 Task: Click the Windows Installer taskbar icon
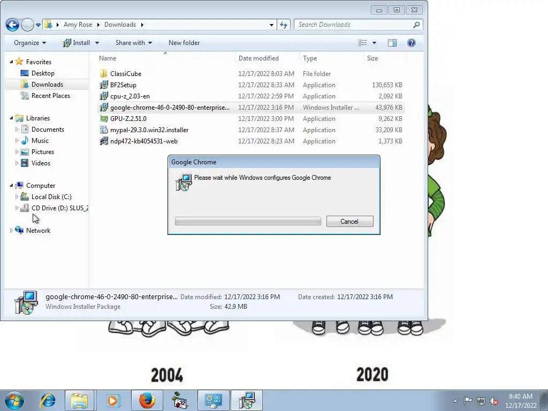(247, 400)
